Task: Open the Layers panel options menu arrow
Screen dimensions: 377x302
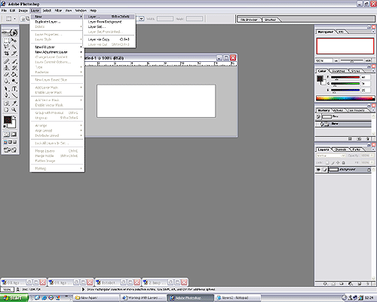Action: click(373, 149)
